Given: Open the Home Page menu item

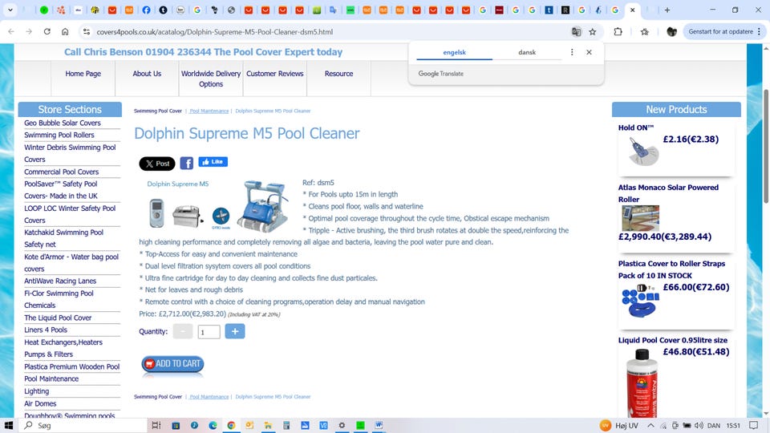Looking at the screenshot, I should tap(83, 74).
